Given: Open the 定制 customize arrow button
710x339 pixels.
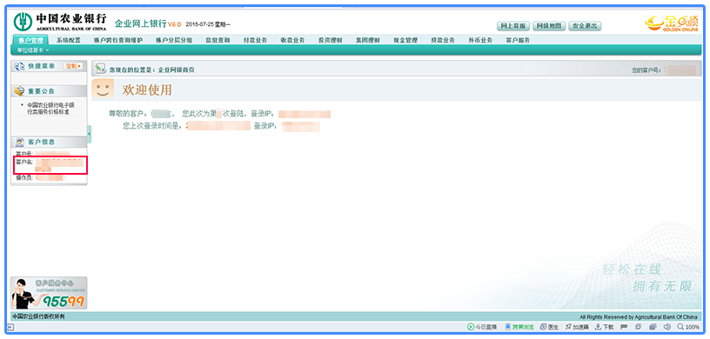Looking at the screenshot, I should coord(73,66).
